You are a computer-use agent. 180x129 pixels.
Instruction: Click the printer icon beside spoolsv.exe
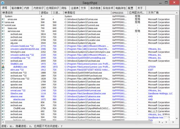3,85
